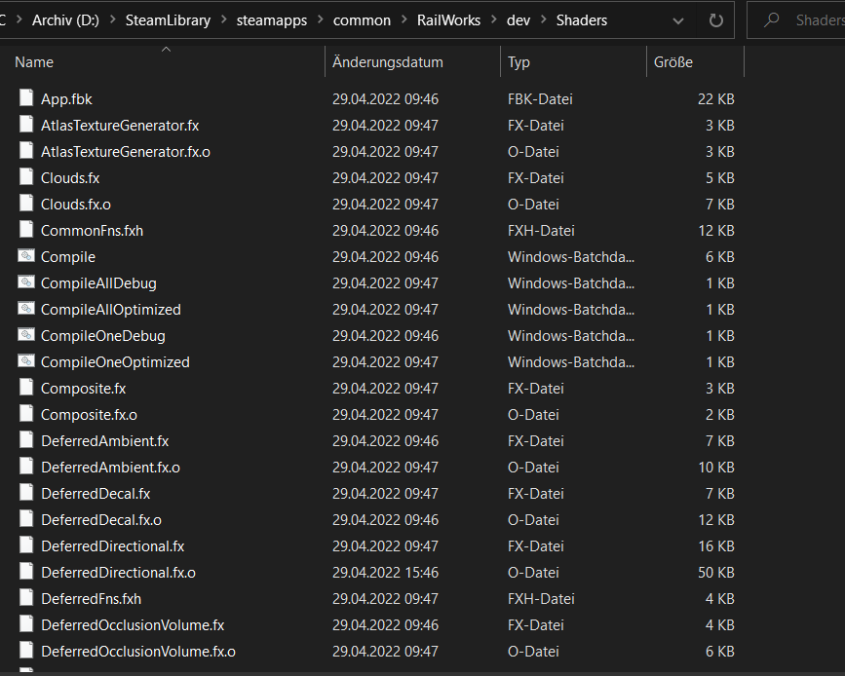Click the refresh button in the address bar
This screenshot has height=676, width=845.
tap(716, 20)
